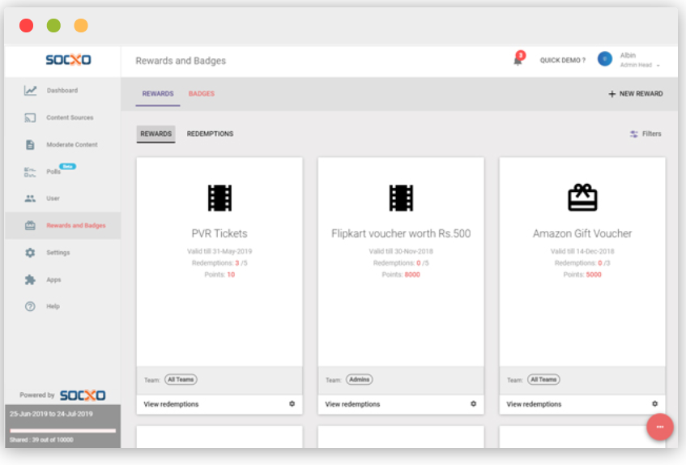Open the Filters button
Viewport: 686px width, 465px height.
click(x=646, y=134)
